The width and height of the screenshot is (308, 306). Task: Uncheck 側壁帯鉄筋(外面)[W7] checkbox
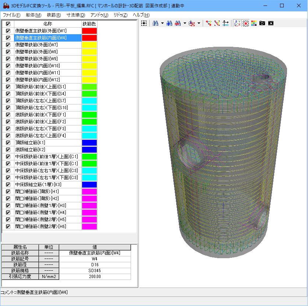(8, 45)
